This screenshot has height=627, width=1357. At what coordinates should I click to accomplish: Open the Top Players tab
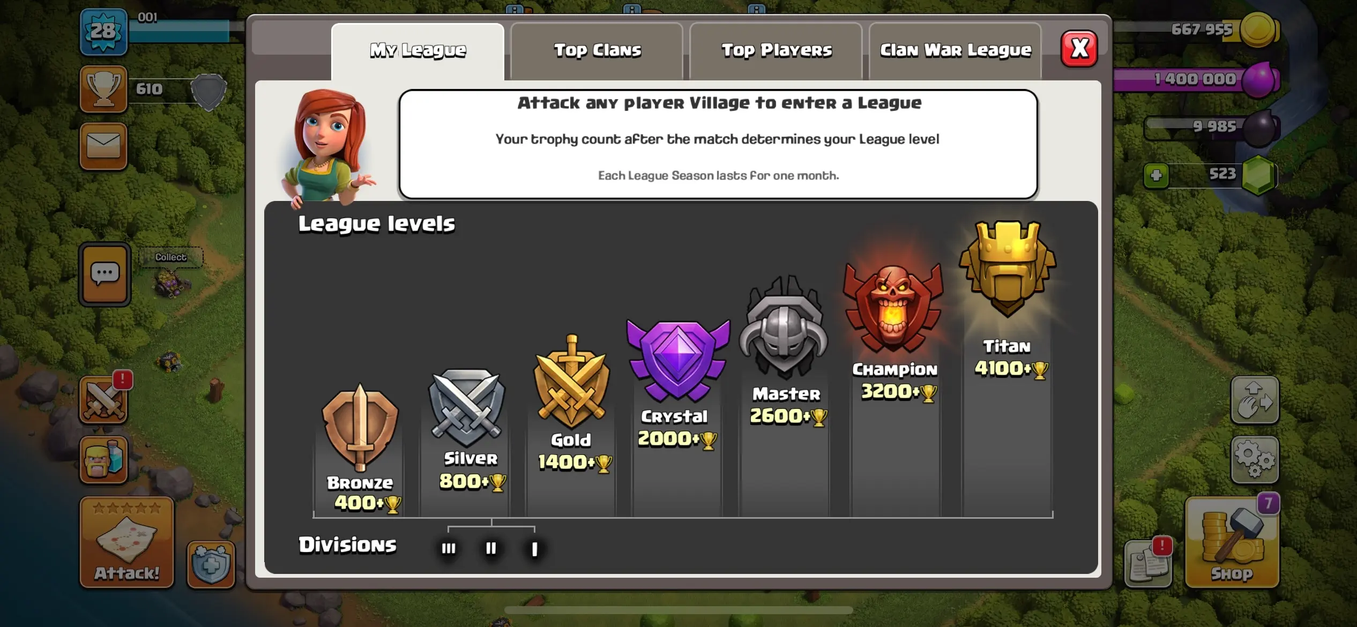(776, 51)
